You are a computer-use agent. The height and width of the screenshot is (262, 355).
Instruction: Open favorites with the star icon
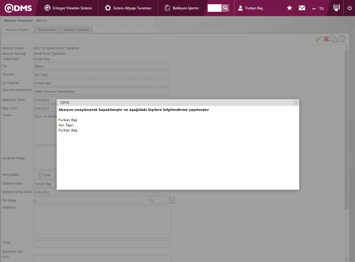[290, 8]
